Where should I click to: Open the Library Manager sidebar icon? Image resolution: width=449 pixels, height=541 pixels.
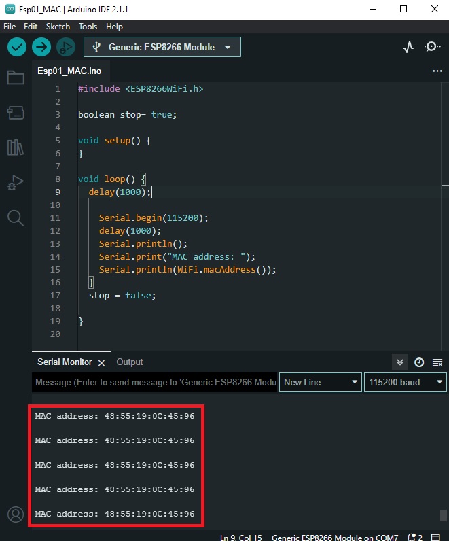16,147
